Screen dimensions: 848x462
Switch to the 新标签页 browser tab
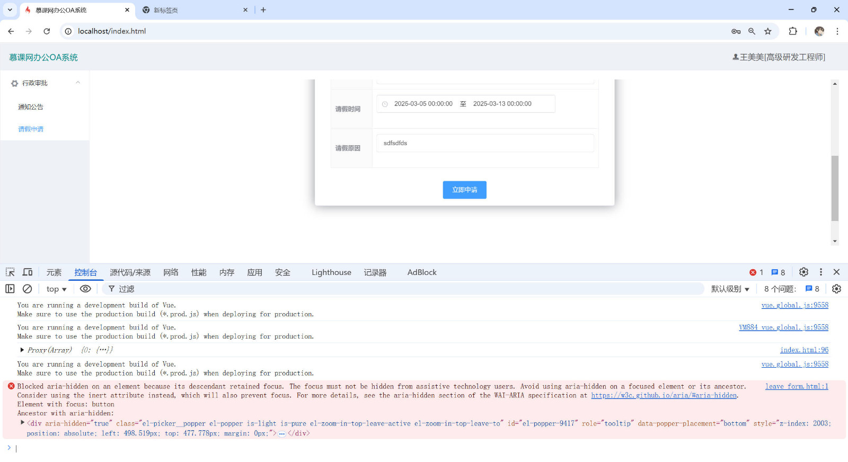(x=195, y=10)
